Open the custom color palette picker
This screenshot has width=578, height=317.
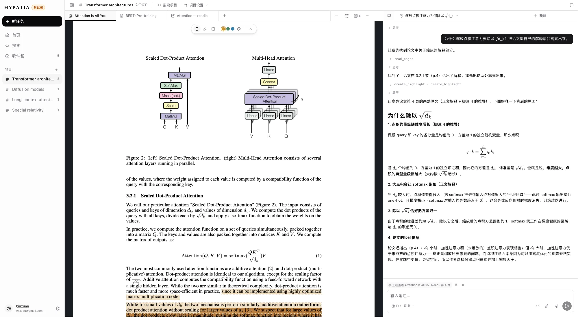coord(239,29)
